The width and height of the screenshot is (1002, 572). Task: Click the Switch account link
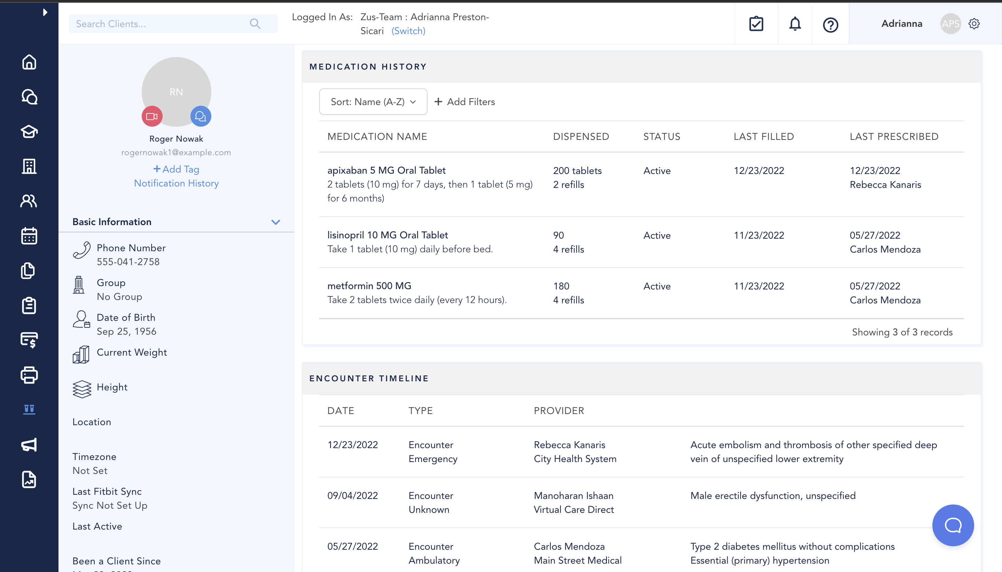pos(408,31)
